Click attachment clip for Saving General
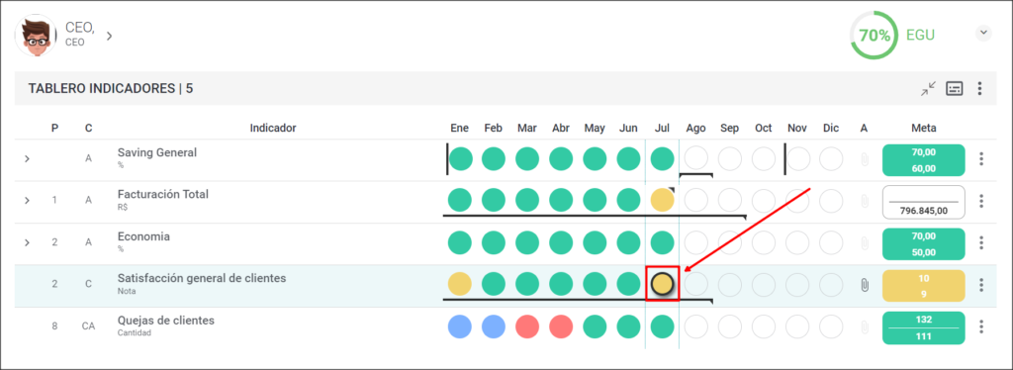The width and height of the screenshot is (1013, 370). coord(865,159)
